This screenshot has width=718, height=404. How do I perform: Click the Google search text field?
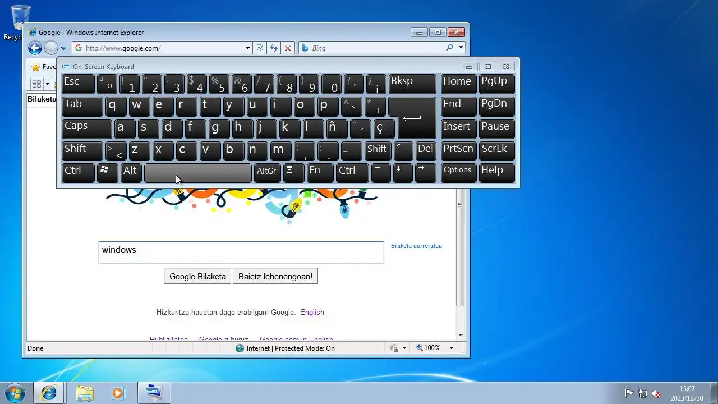241,252
